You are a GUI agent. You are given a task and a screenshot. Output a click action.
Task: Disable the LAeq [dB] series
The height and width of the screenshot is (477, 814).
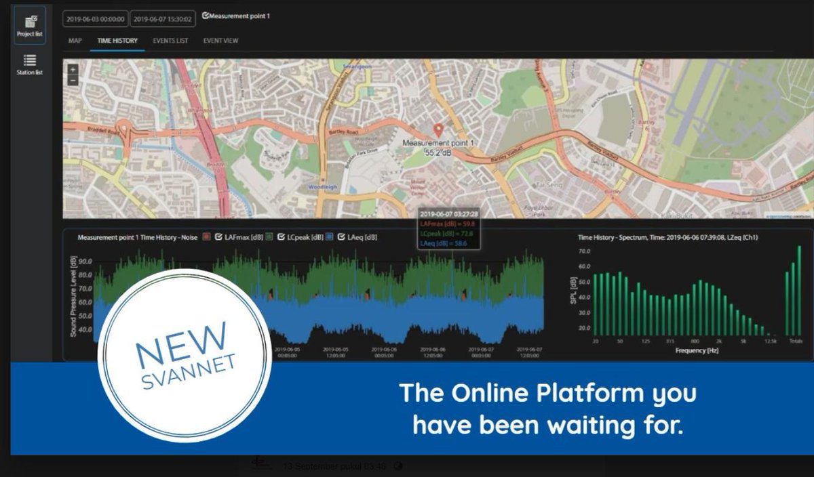tap(341, 236)
